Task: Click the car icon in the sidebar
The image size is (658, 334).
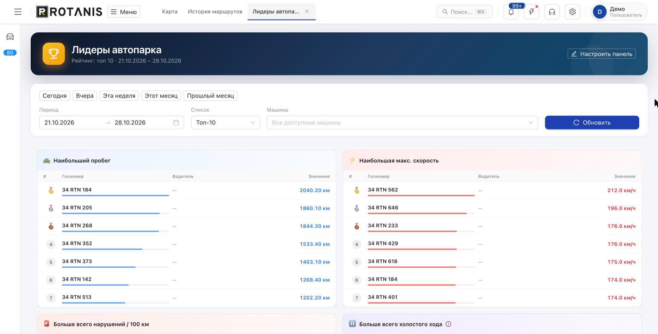Action: [10, 37]
